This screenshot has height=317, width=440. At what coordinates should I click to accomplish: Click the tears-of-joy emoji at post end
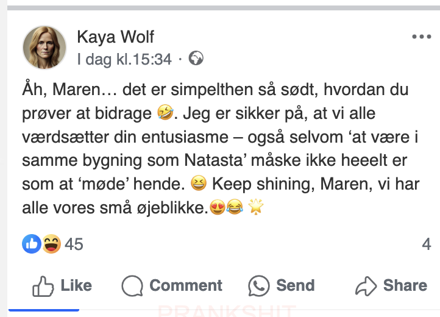click(x=234, y=207)
